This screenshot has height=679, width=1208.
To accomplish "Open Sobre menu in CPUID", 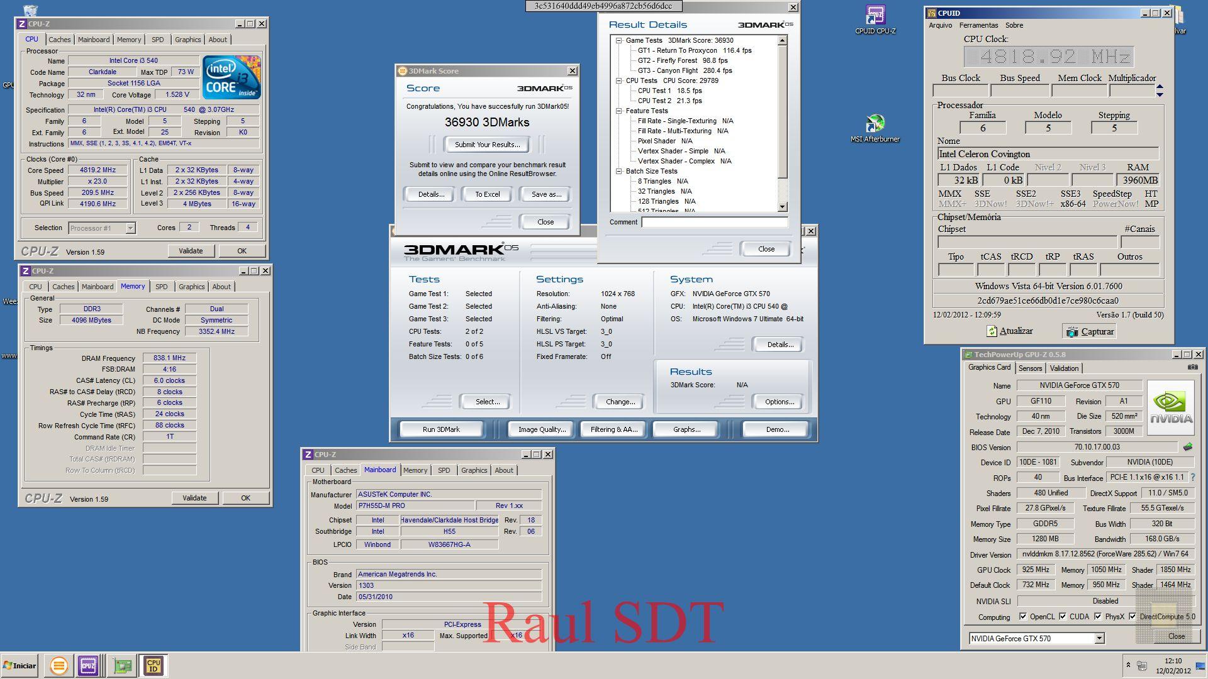I will click(1014, 25).
